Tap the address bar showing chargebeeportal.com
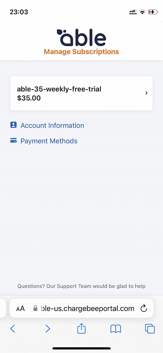The width and height of the screenshot is (163, 353). click(x=87, y=308)
